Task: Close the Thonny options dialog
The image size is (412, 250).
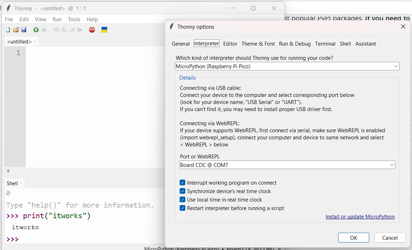Action: (x=403, y=27)
